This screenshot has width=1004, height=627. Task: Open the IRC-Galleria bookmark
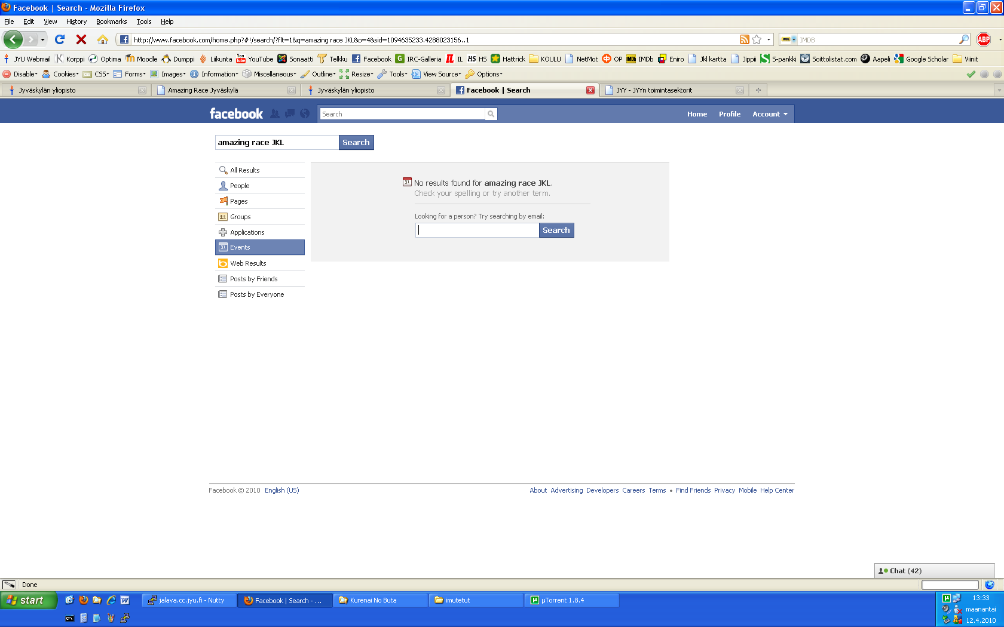pos(418,59)
